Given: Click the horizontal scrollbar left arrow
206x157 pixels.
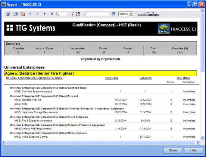Looking at the screenshot, I should [3, 142].
